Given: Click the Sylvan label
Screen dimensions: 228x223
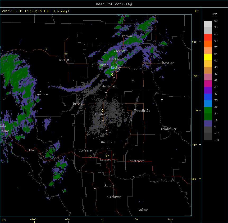Looking at the screenshot, I should pyautogui.click(x=103, y=65).
